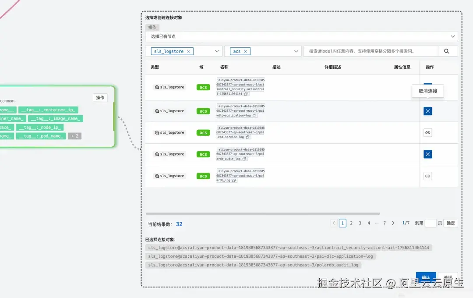Click the result count 32
Image resolution: width=473 pixels, height=298 pixels.
(179, 224)
